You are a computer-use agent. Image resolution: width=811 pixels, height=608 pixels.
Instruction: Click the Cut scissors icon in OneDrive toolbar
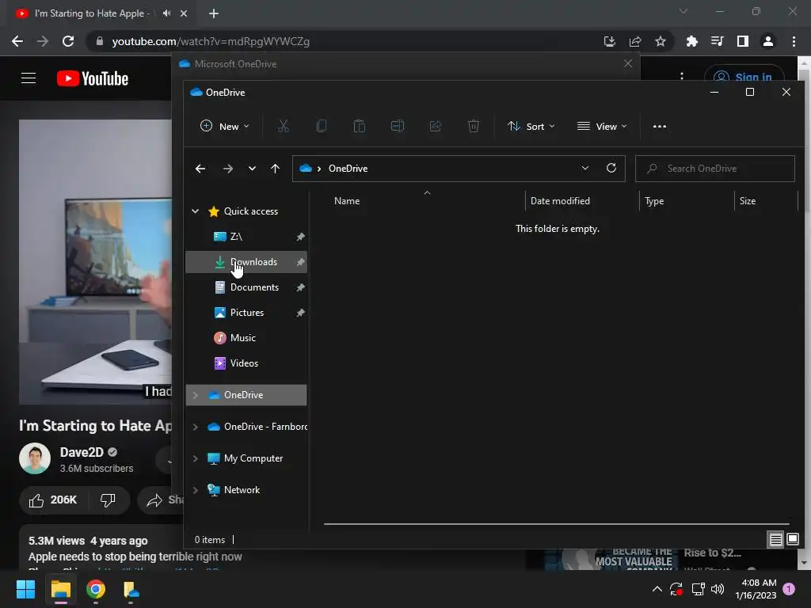coord(283,126)
